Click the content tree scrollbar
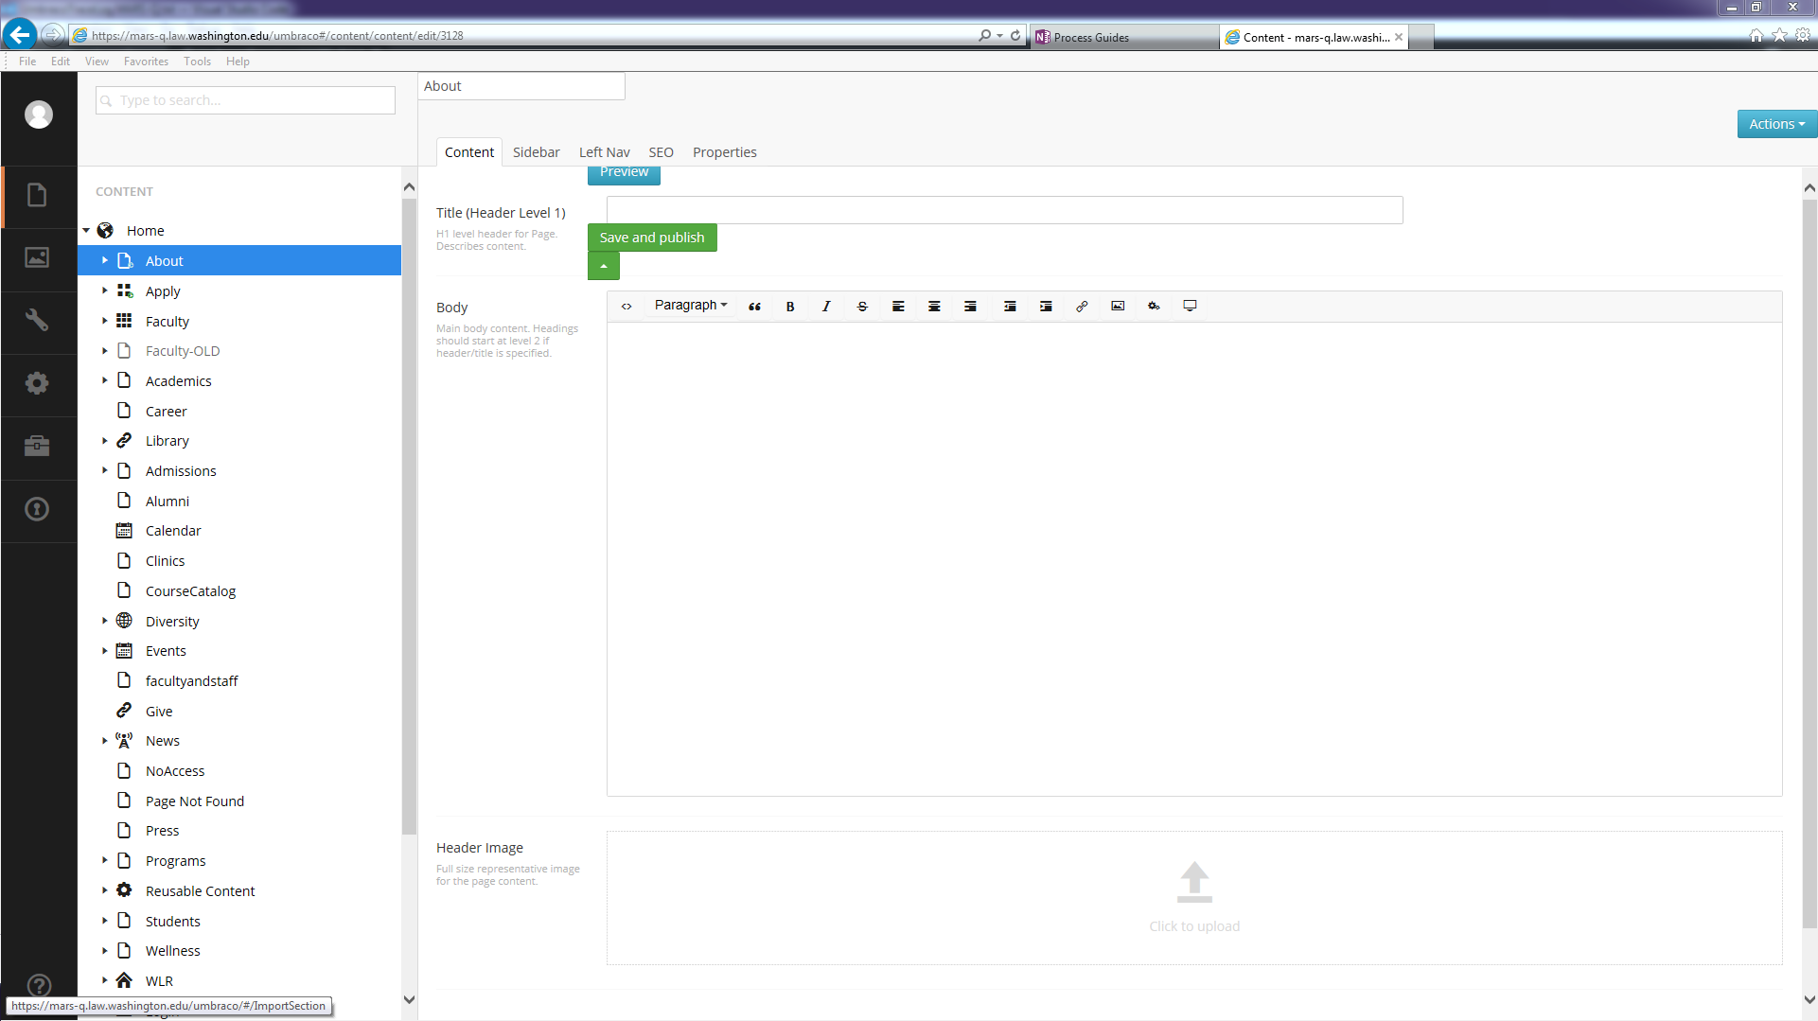The width and height of the screenshot is (1818, 1021). click(409, 516)
